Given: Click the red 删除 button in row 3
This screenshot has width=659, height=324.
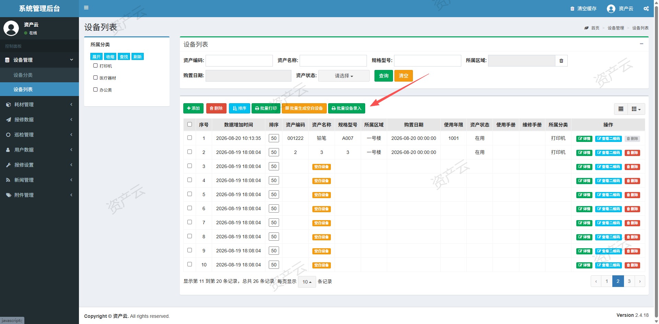Looking at the screenshot, I should point(632,167).
